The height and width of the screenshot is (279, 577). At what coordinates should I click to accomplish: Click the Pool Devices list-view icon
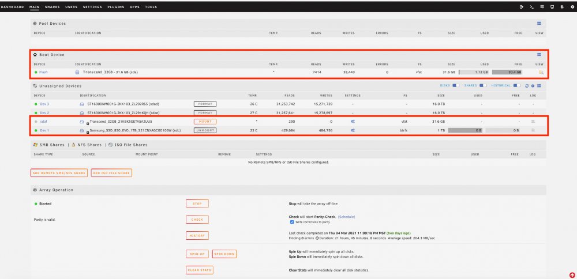pos(539,23)
